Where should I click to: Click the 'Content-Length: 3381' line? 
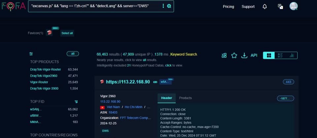175,118
